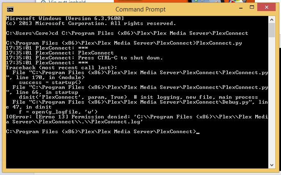281x175 pixels.
Task: Click the empty black console area below the prompt
Action: pyautogui.click(x=137, y=152)
